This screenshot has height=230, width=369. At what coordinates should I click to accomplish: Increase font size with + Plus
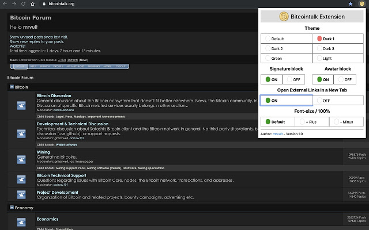[312, 121]
